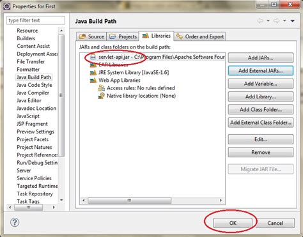
Task: Select Project Natures in the tree
Action: coord(35,147)
